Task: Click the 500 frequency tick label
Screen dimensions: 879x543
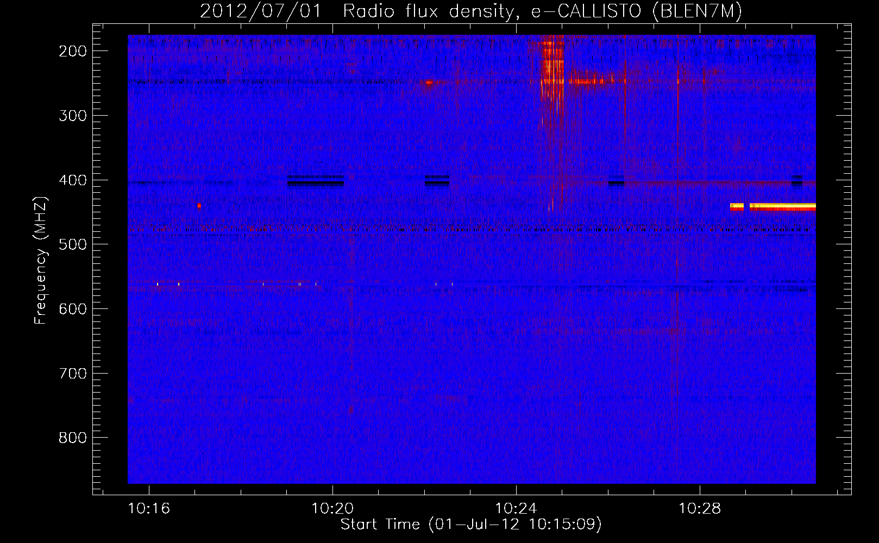Action: pyautogui.click(x=72, y=244)
